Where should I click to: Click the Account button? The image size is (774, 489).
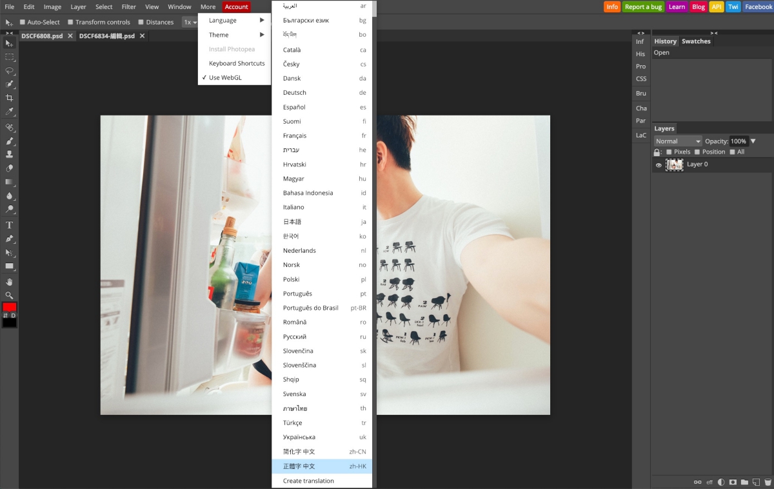pos(237,6)
